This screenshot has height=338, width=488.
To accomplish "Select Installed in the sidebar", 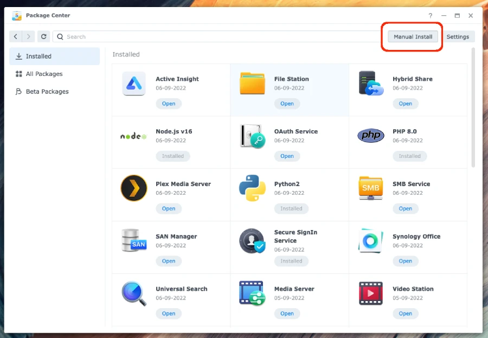I will pyautogui.click(x=54, y=56).
